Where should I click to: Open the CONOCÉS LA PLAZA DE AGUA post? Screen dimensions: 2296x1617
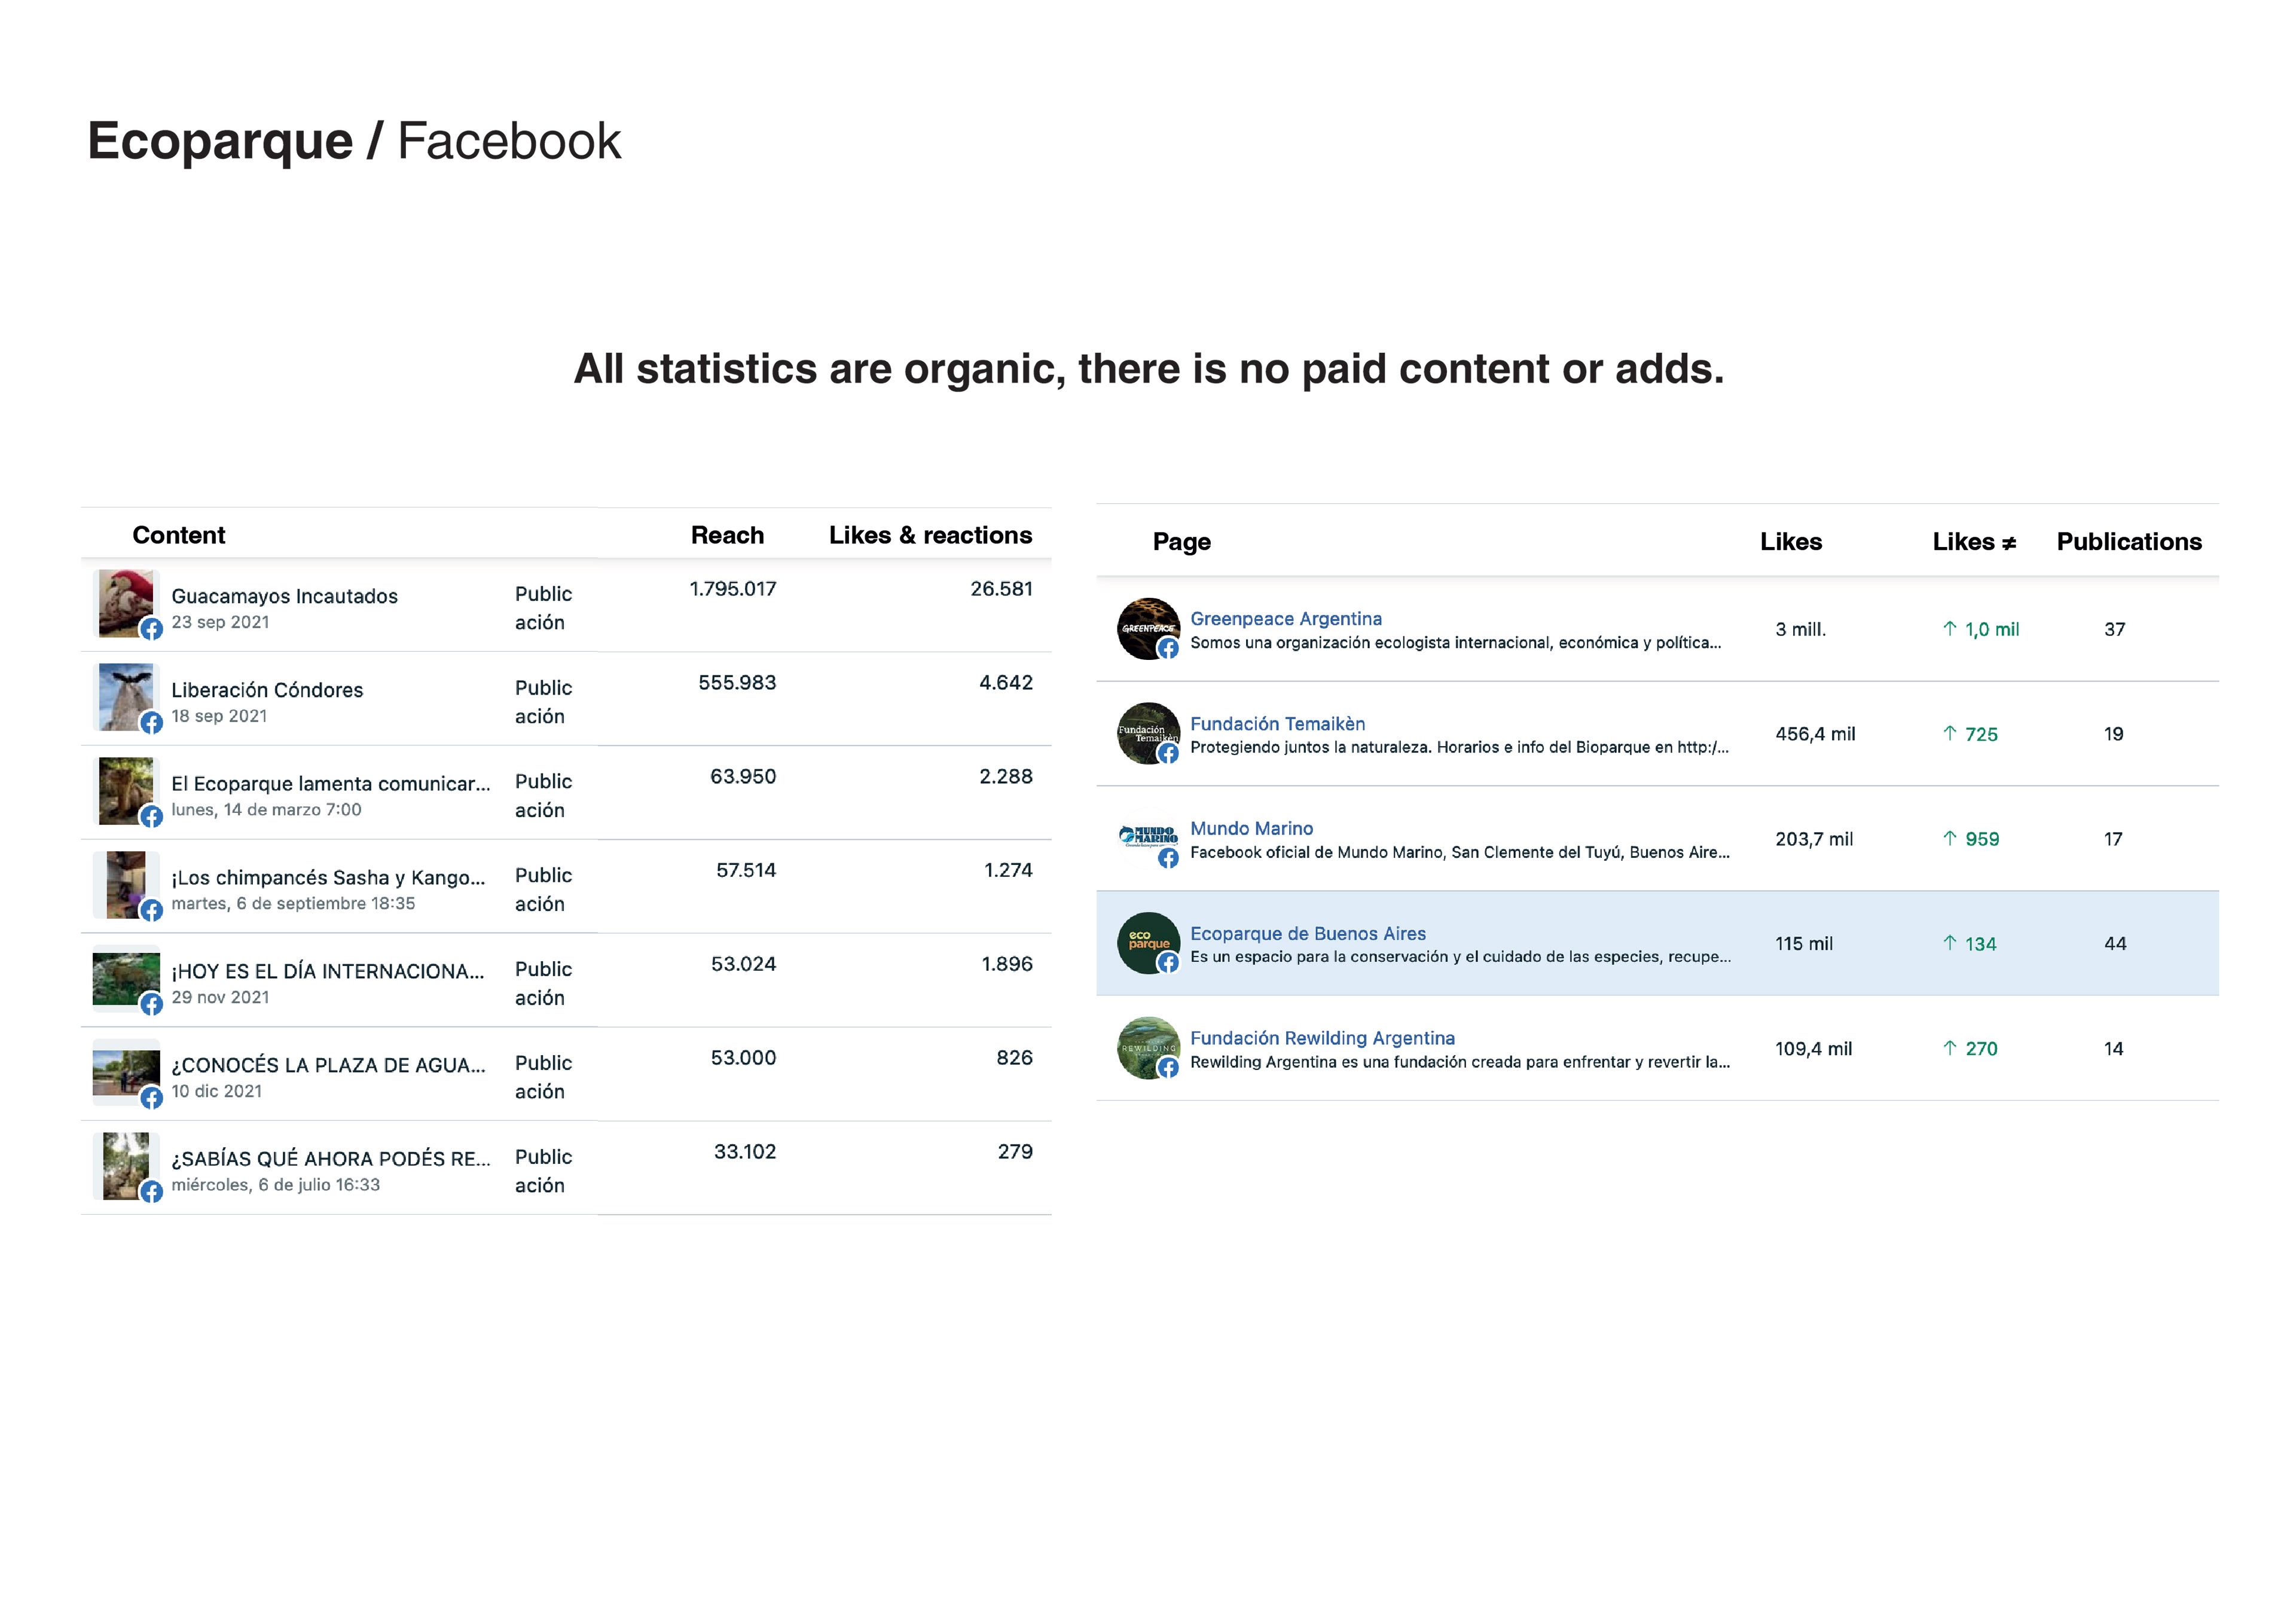point(328,1065)
